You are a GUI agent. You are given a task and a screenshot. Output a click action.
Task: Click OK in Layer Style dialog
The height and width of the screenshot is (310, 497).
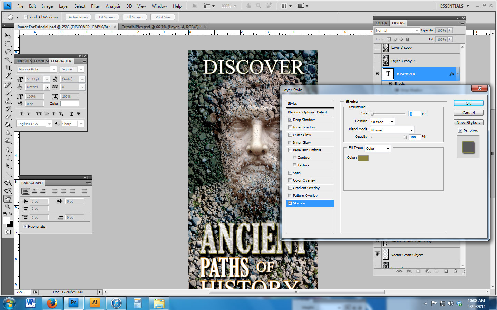click(x=468, y=103)
